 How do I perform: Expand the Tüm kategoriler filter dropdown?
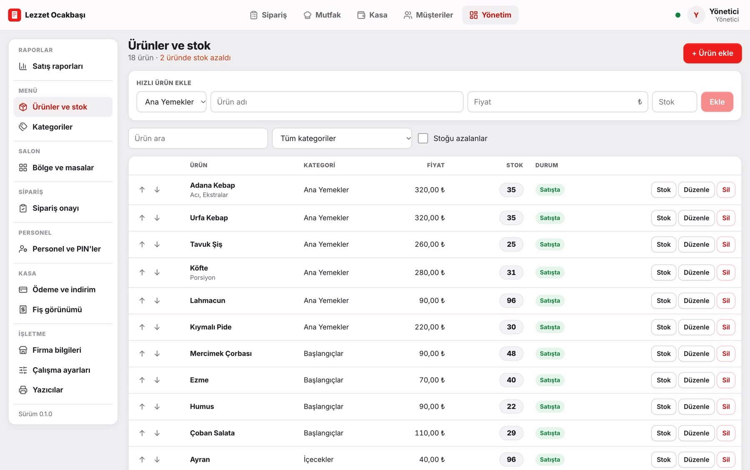point(342,138)
